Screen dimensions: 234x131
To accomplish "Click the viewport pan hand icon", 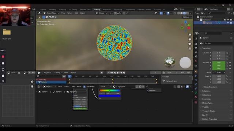I will (190, 39).
